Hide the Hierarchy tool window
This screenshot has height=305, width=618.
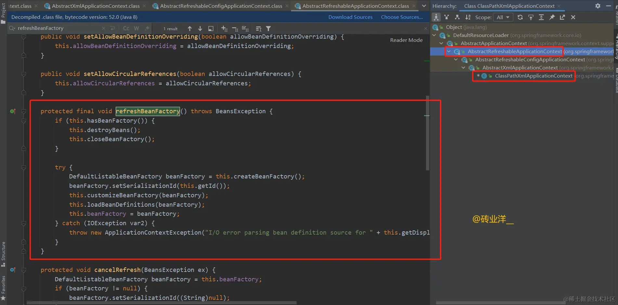[609, 6]
